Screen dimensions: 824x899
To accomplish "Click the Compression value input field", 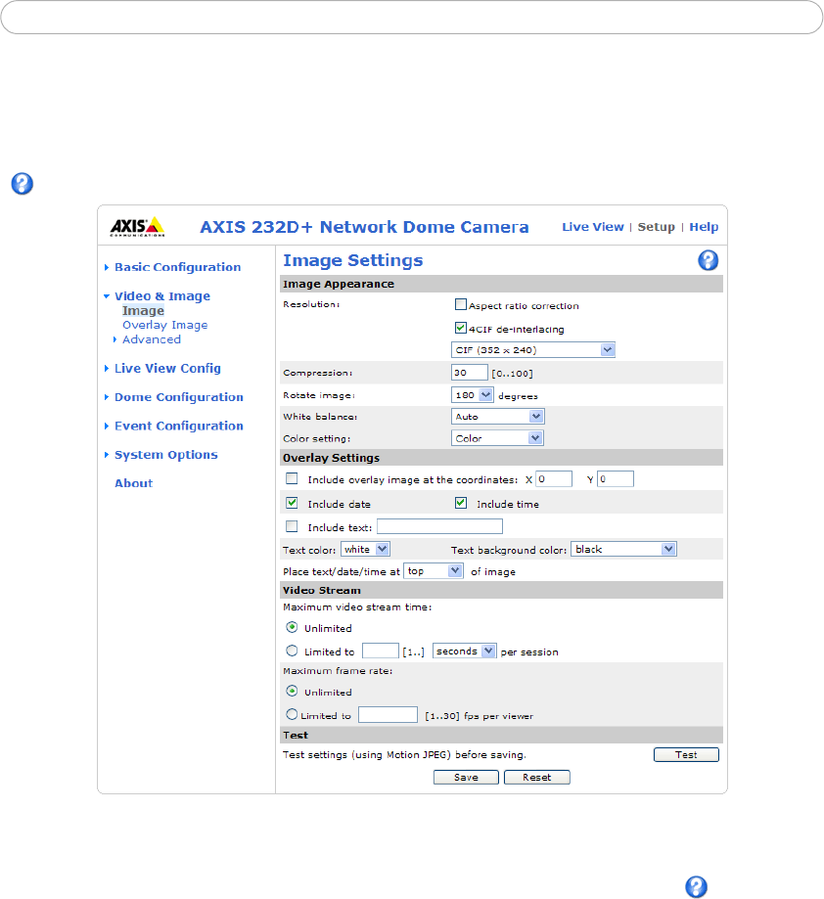I will click(470, 373).
